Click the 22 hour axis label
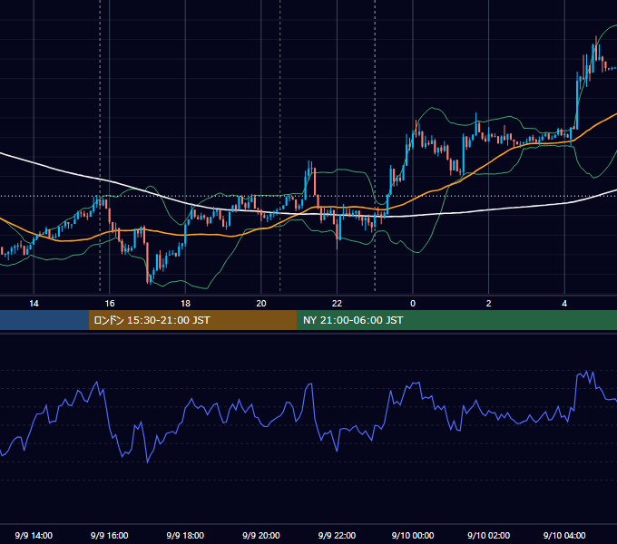 (337, 304)
